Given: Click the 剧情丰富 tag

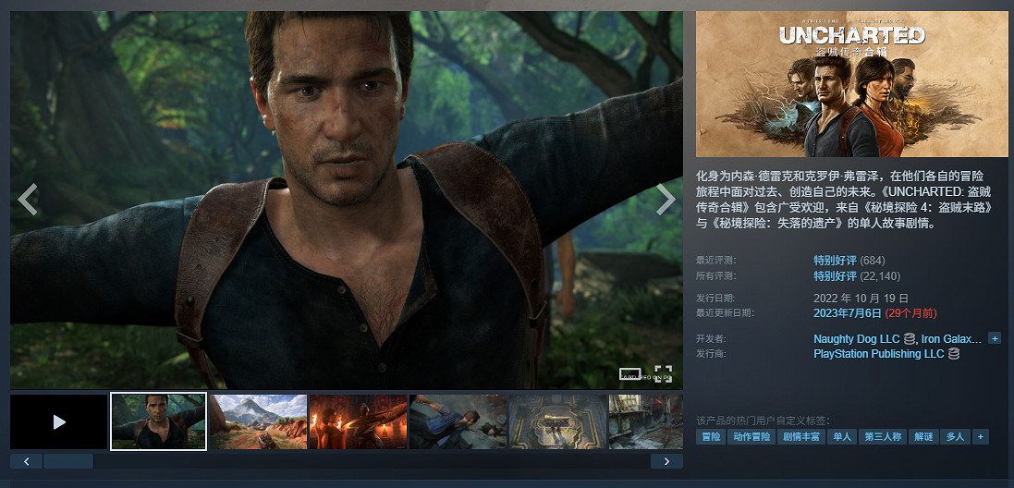Looking at the screenshot, I should pyautogui.click(x=800, y=437).
